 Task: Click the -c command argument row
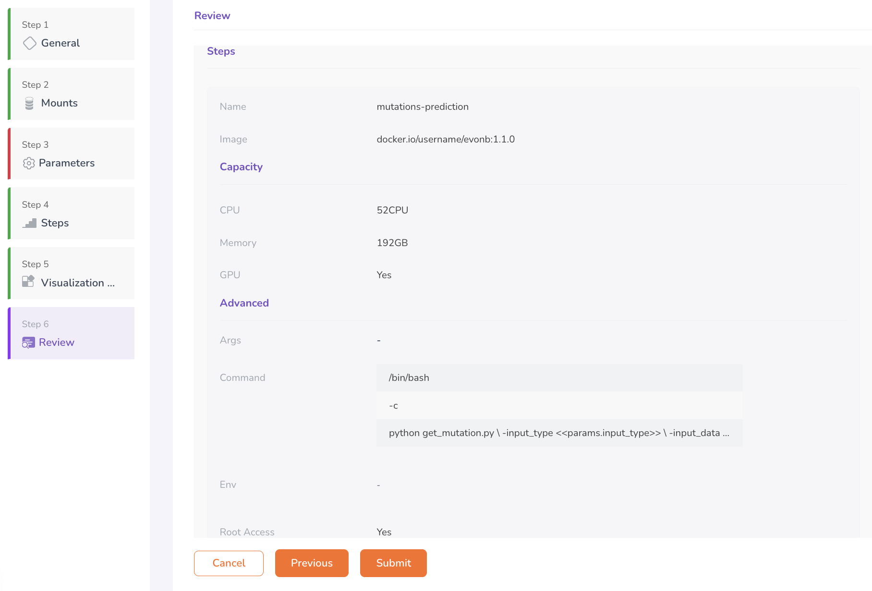coord(559,406)
